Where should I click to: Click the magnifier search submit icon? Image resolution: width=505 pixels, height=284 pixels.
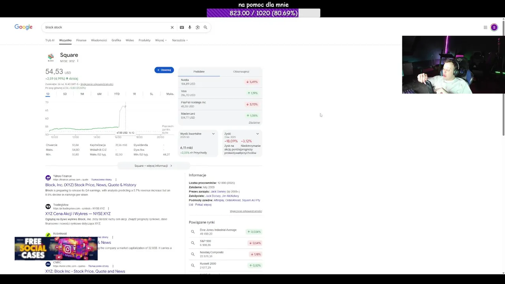point(205,27)
